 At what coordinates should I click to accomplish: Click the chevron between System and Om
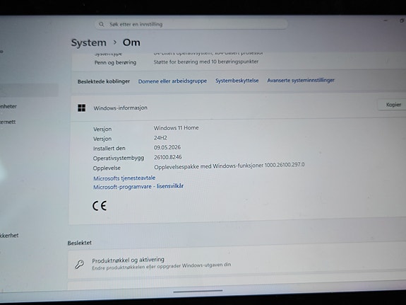(115, 42)
